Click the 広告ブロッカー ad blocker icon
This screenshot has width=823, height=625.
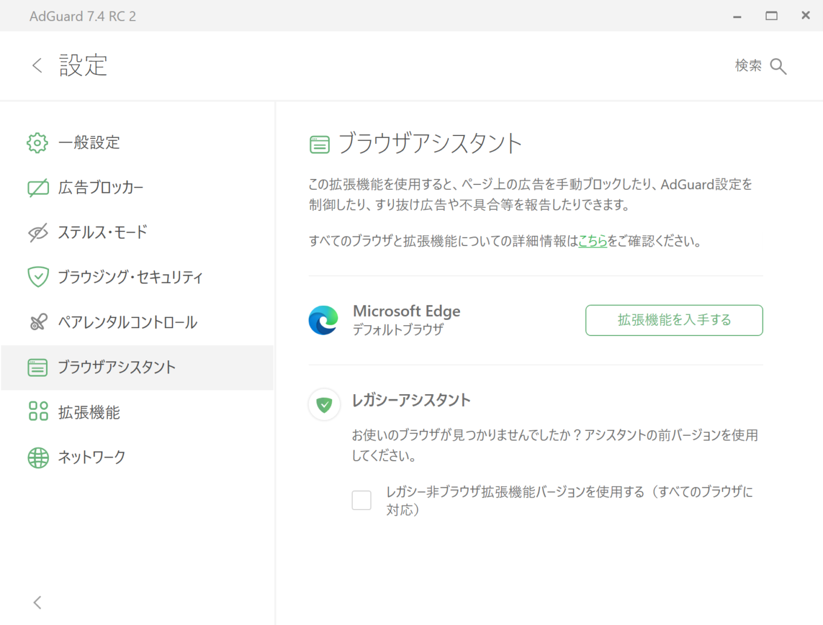coord(38,188)
